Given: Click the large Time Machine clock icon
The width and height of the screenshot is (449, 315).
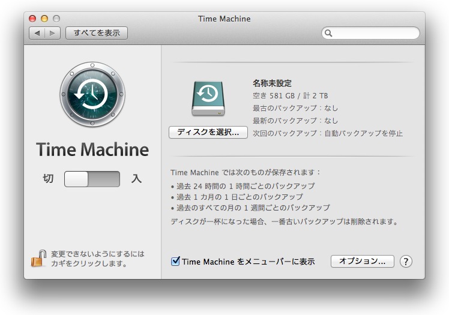Looking at the screenshot, I should point(92,94).
